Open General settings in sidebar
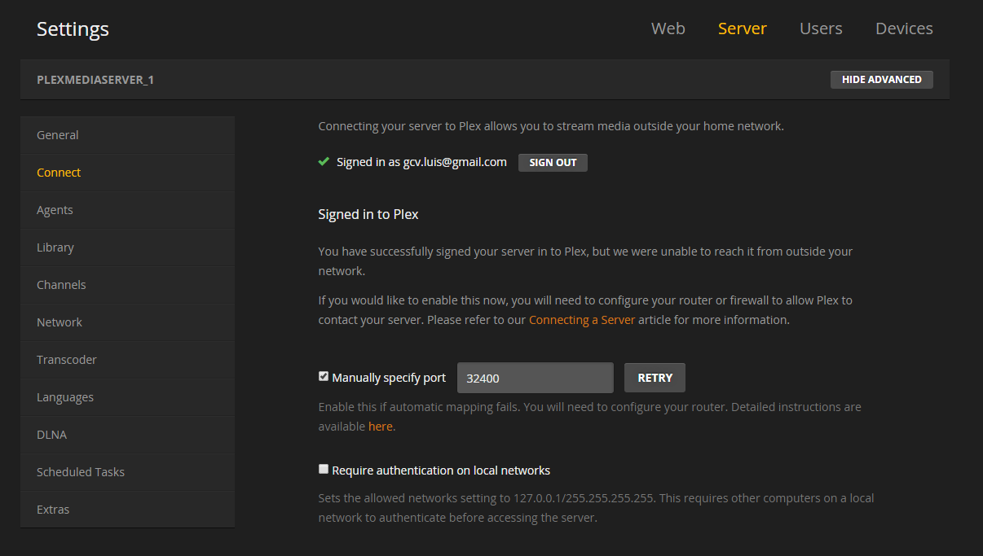Image resolution: width=983 pixels, height=556 pixels. [58, 135]
